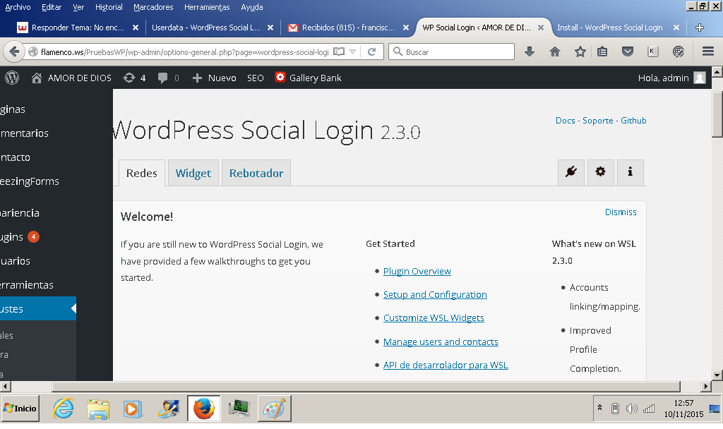Open the Historial menu
Screen dimensions: 723x429
(x=109, y=7)
